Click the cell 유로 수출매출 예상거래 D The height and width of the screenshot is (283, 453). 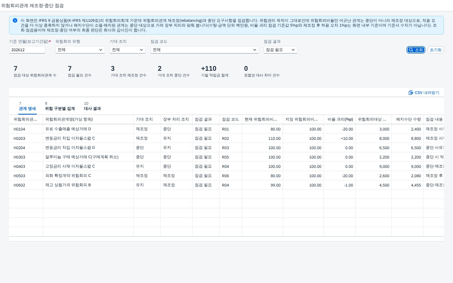click(x=68, y=129)
